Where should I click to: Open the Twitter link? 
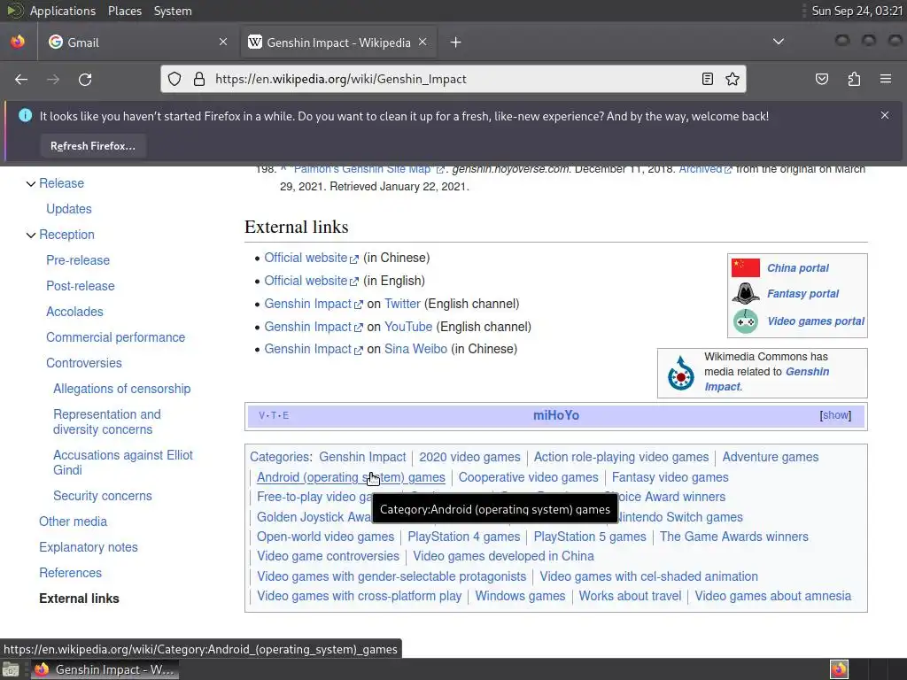coord(402,304)
